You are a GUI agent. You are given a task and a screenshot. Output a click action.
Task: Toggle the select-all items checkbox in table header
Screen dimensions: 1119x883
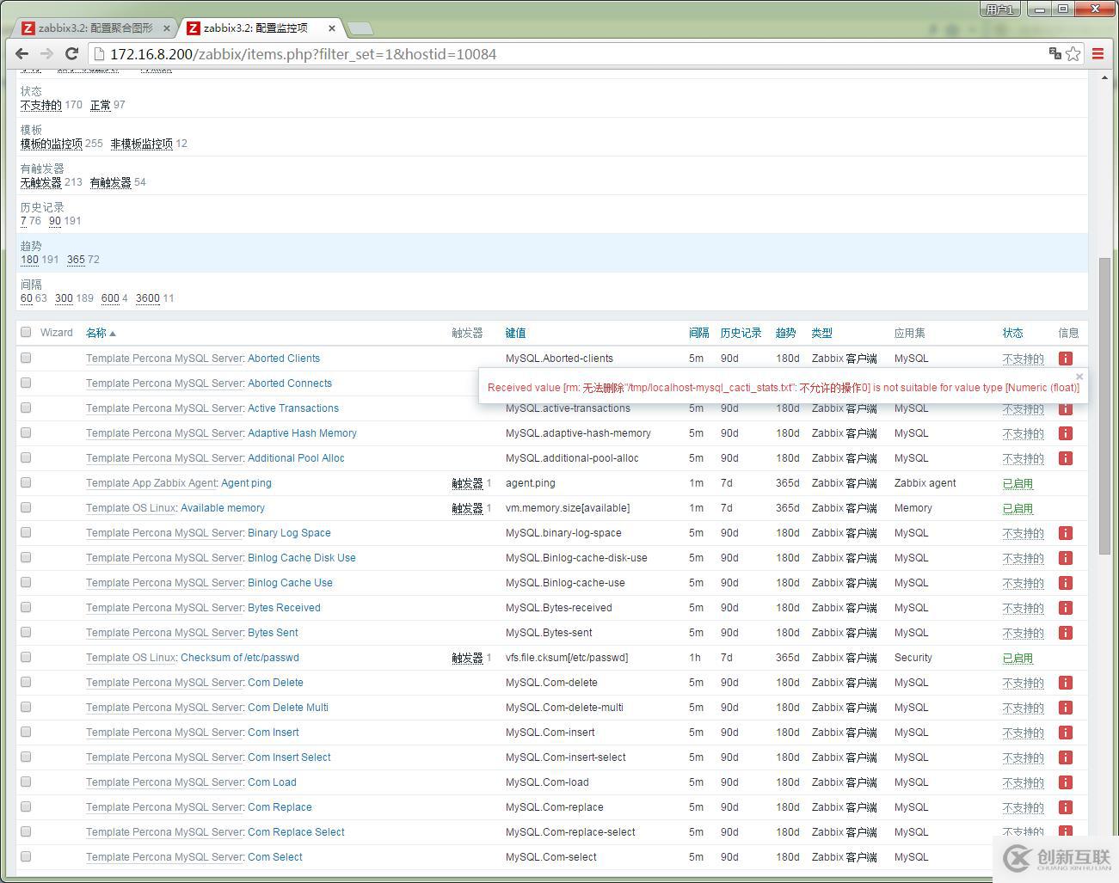[26, 332]
